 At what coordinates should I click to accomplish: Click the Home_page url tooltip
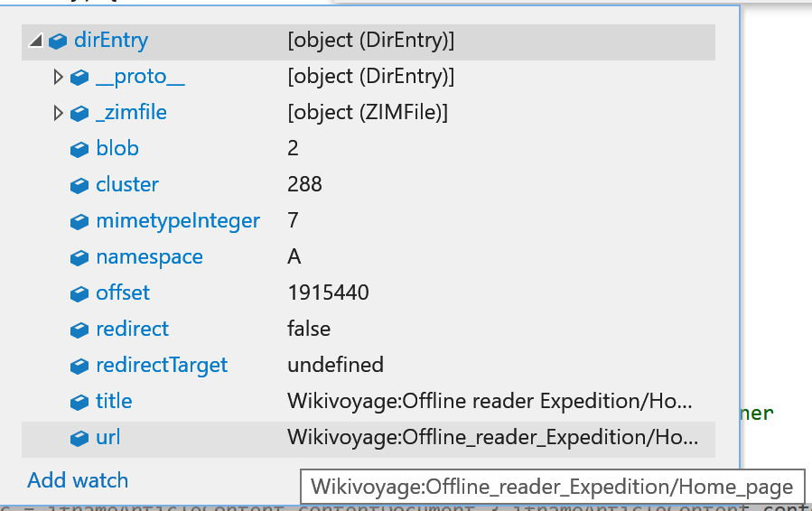pos(552,487)
